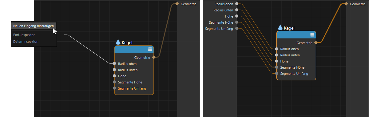Click Radius oben group input port on right graph
This screenshot has width=369, height=117.
point(236,4)
